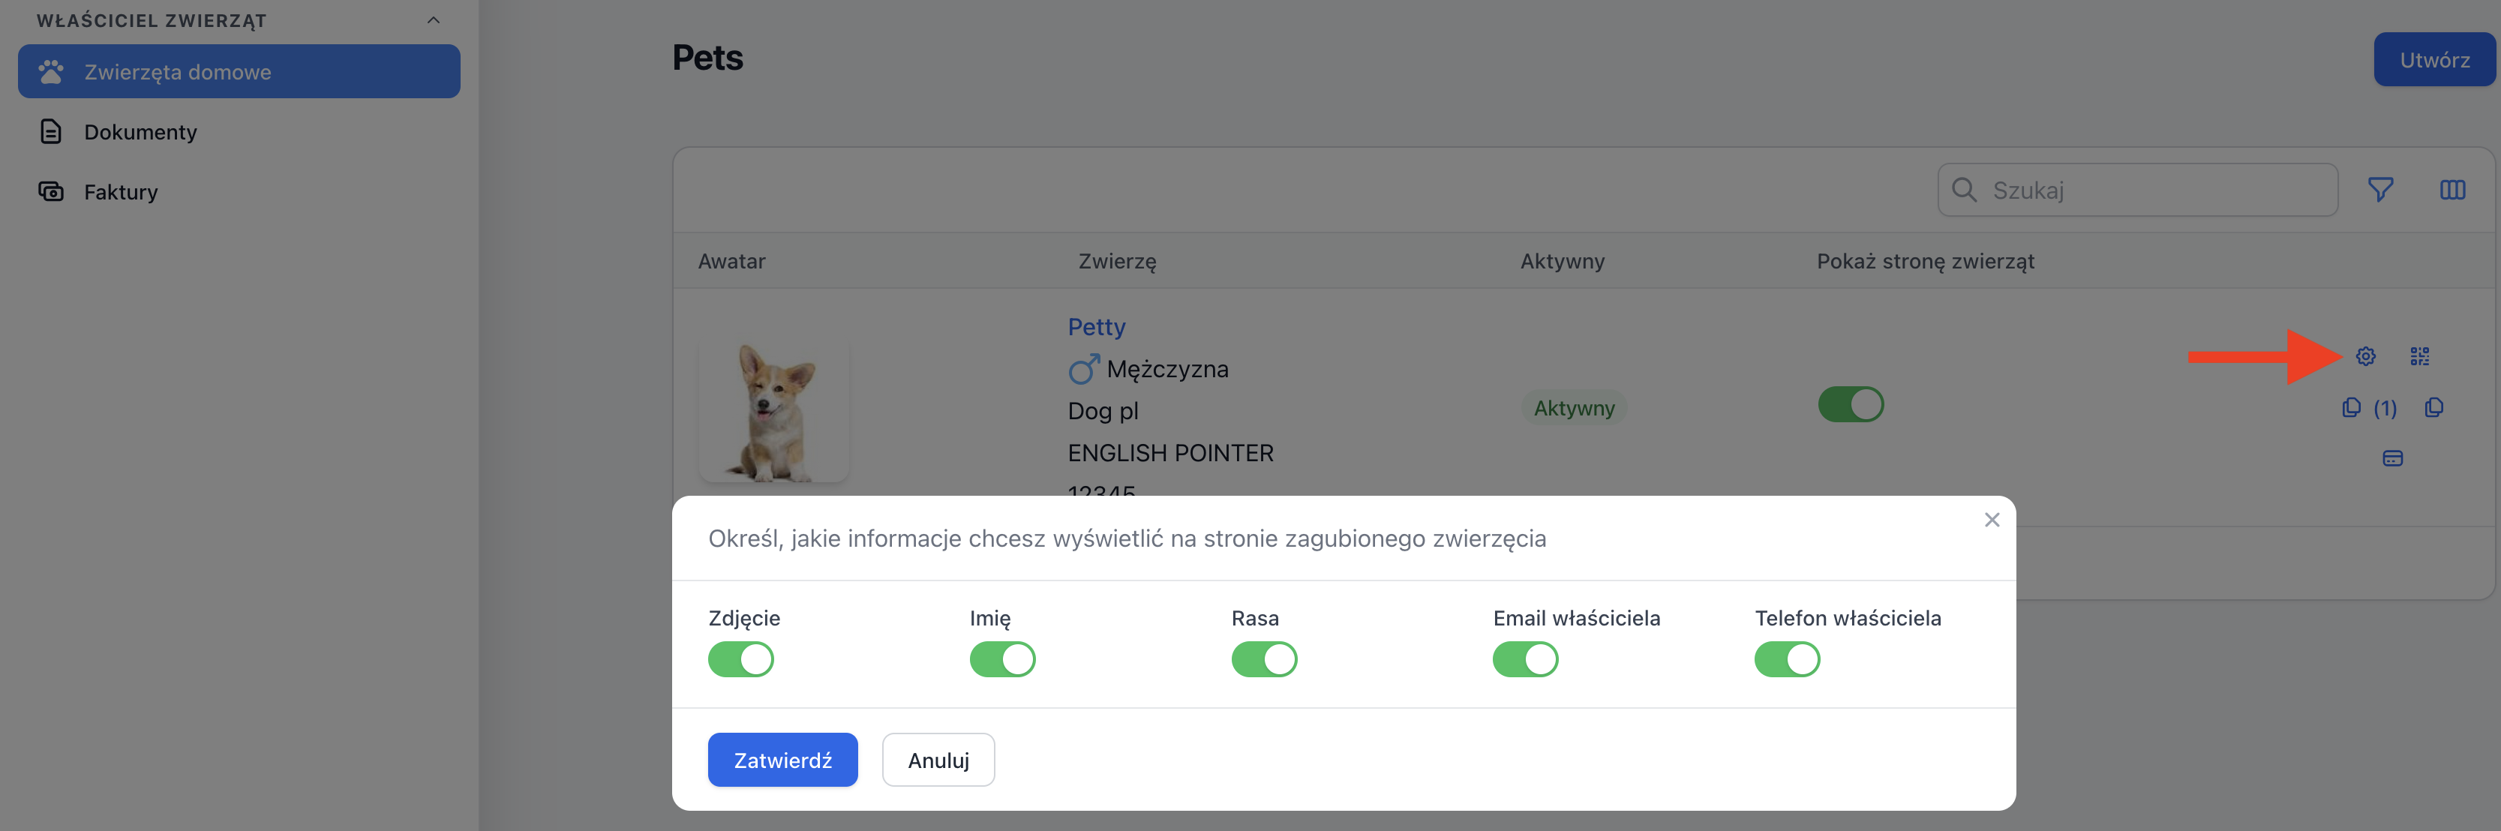Click the Mężczyzna gender text
Viewport: 2501px width, 831px height.
pos(1167,369)
